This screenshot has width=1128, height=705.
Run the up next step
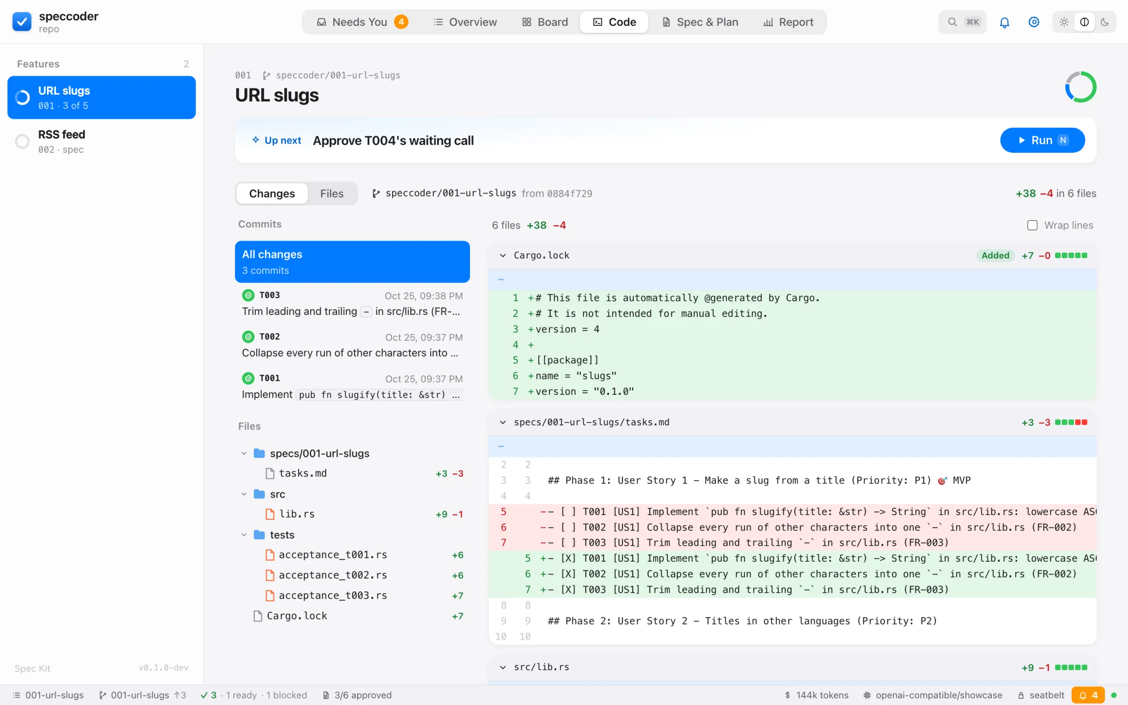1042,140
